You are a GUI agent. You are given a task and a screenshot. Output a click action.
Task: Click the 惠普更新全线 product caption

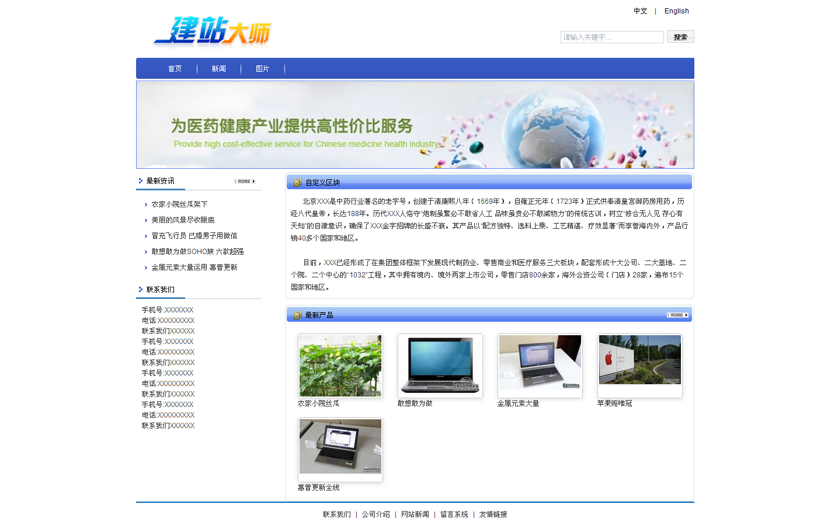(318, 488)
